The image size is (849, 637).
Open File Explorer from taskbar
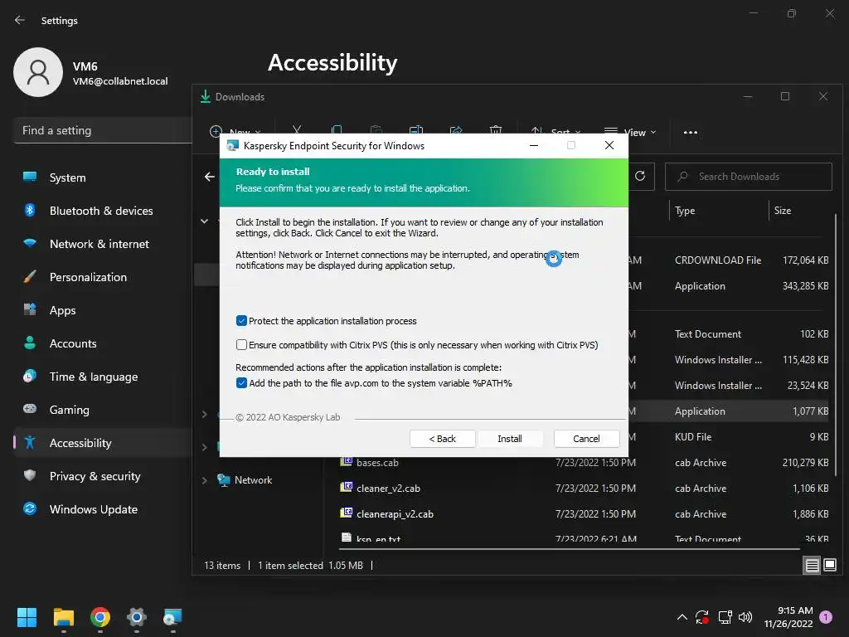63,617
